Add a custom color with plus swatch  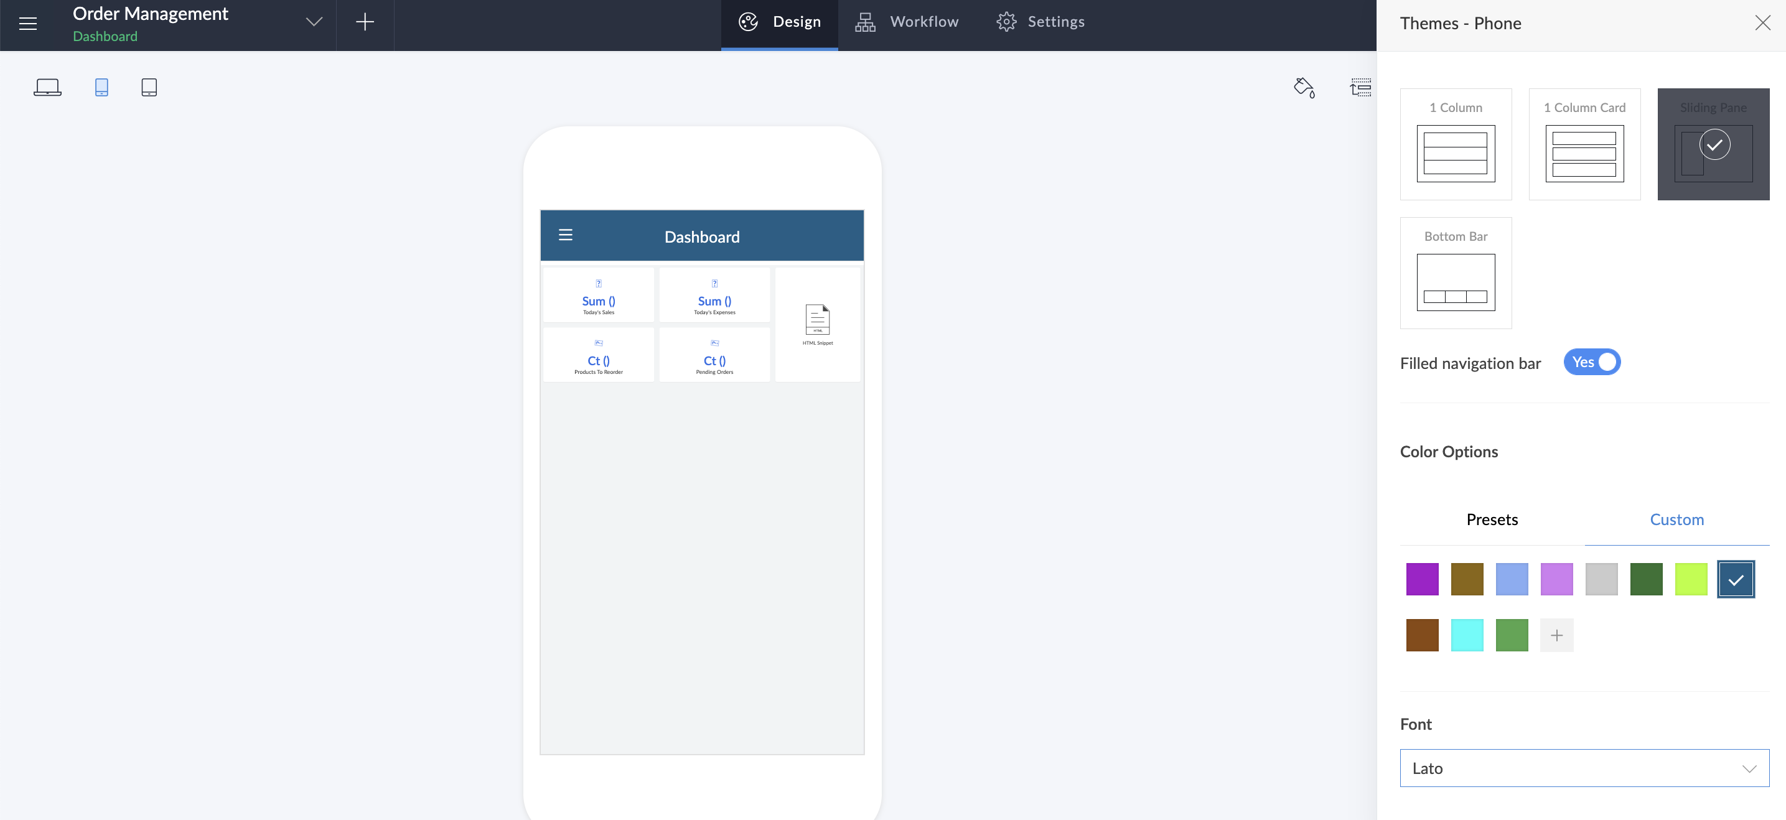(1556, 636)
